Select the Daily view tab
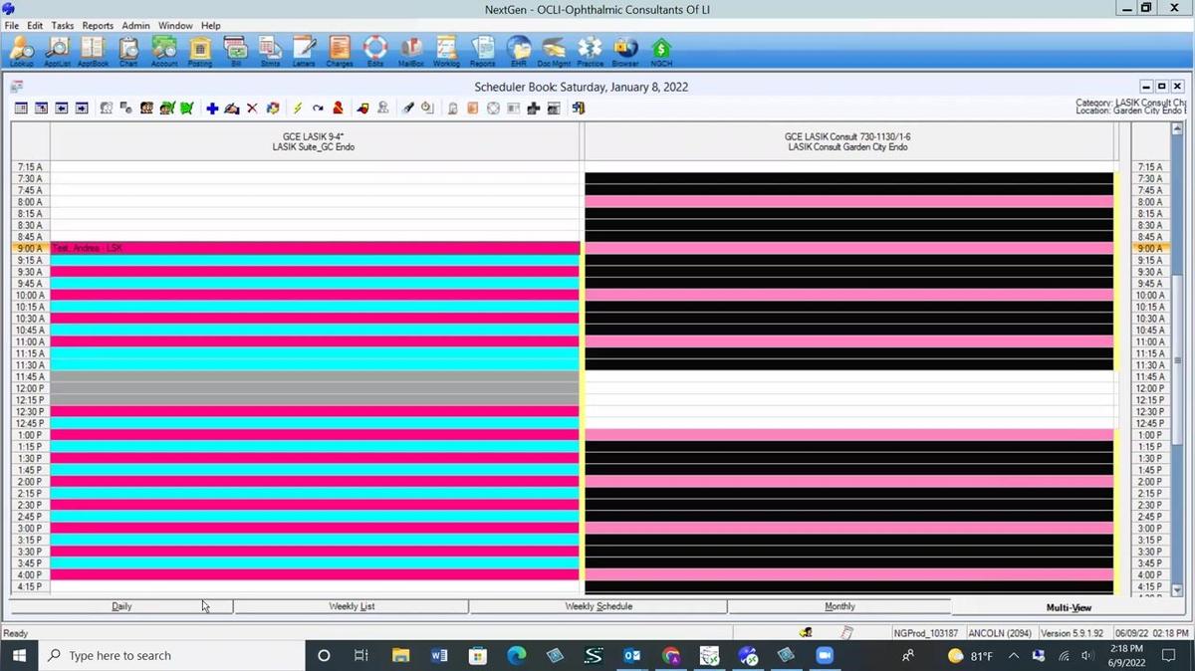The height and width of the screenshot is (671, 1195). click(121, 606)
